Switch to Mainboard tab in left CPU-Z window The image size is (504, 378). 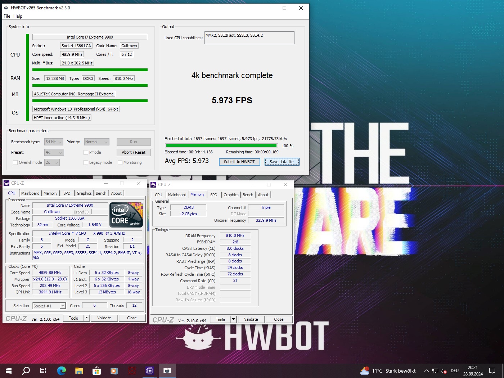30,193
